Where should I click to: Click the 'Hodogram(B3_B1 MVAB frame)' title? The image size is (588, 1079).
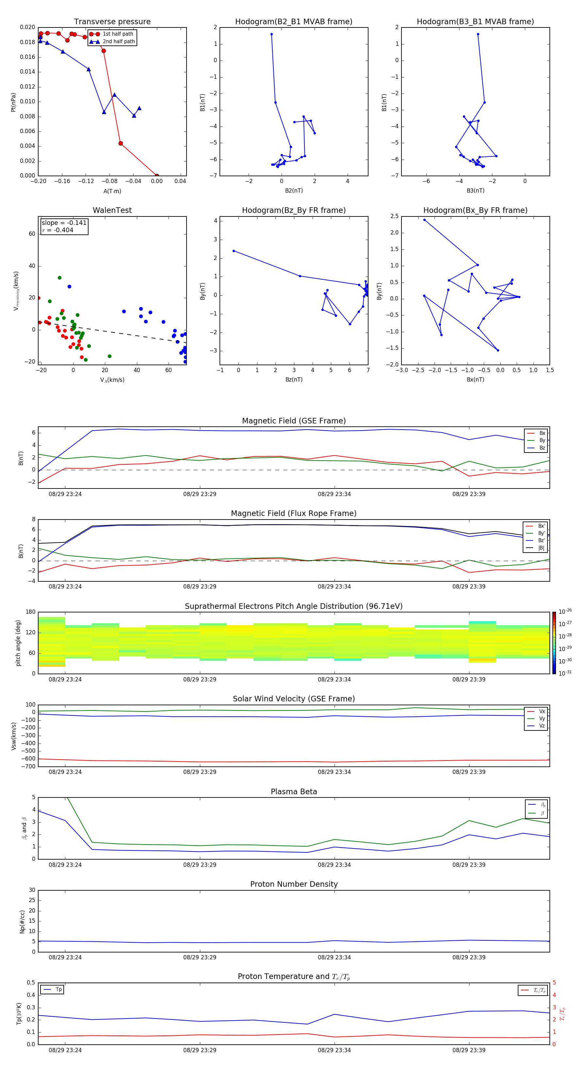coord(475,22)
